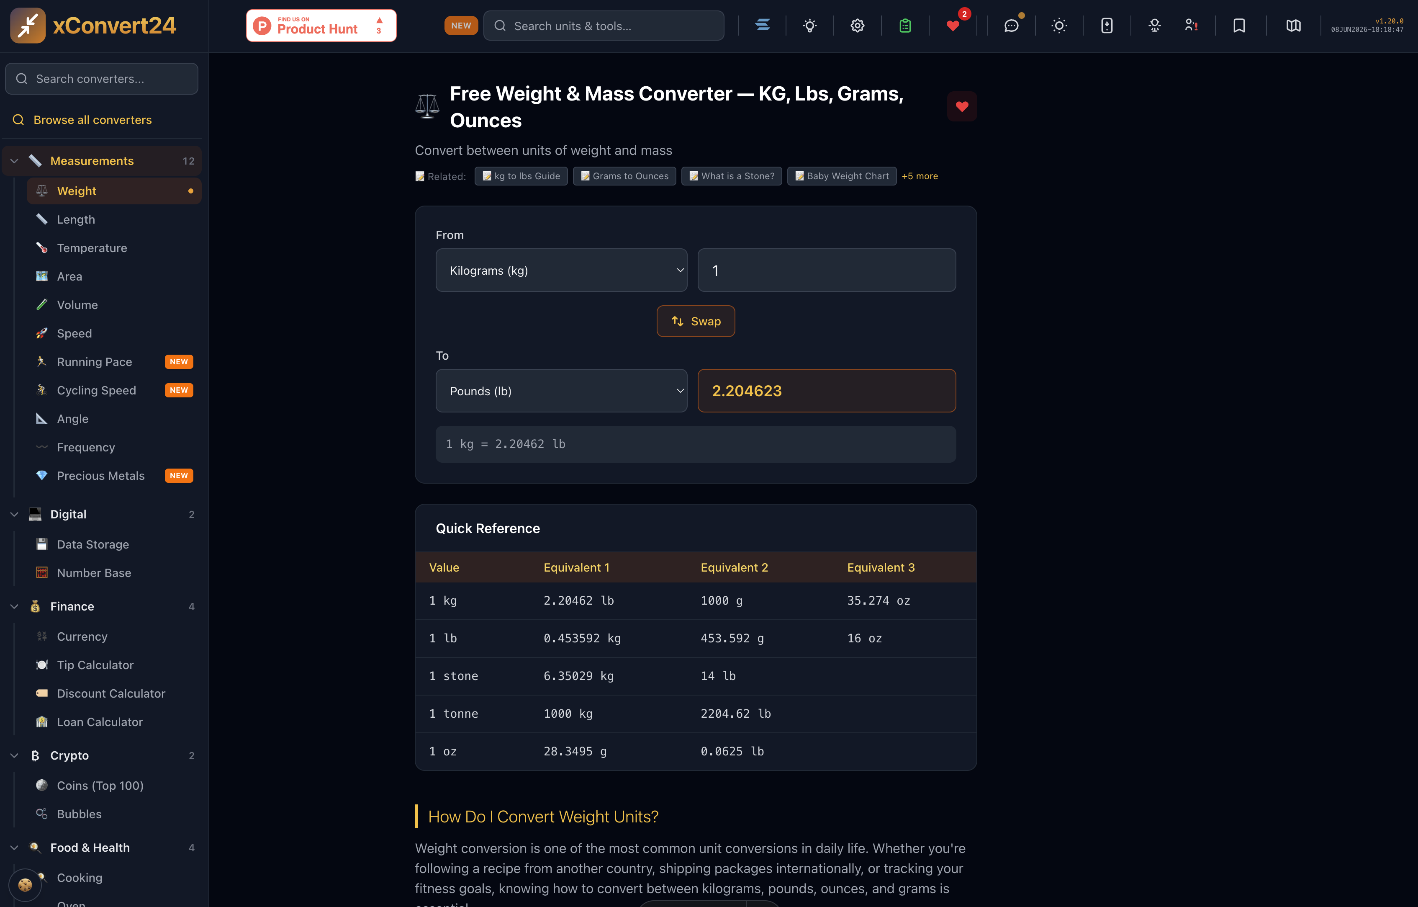
Task: Collapse the Digital category chevron
Action: tap(14, 514)
